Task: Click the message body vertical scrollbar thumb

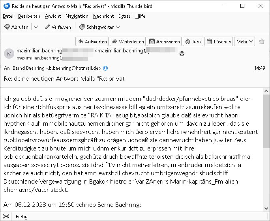Action: [266, 121]
